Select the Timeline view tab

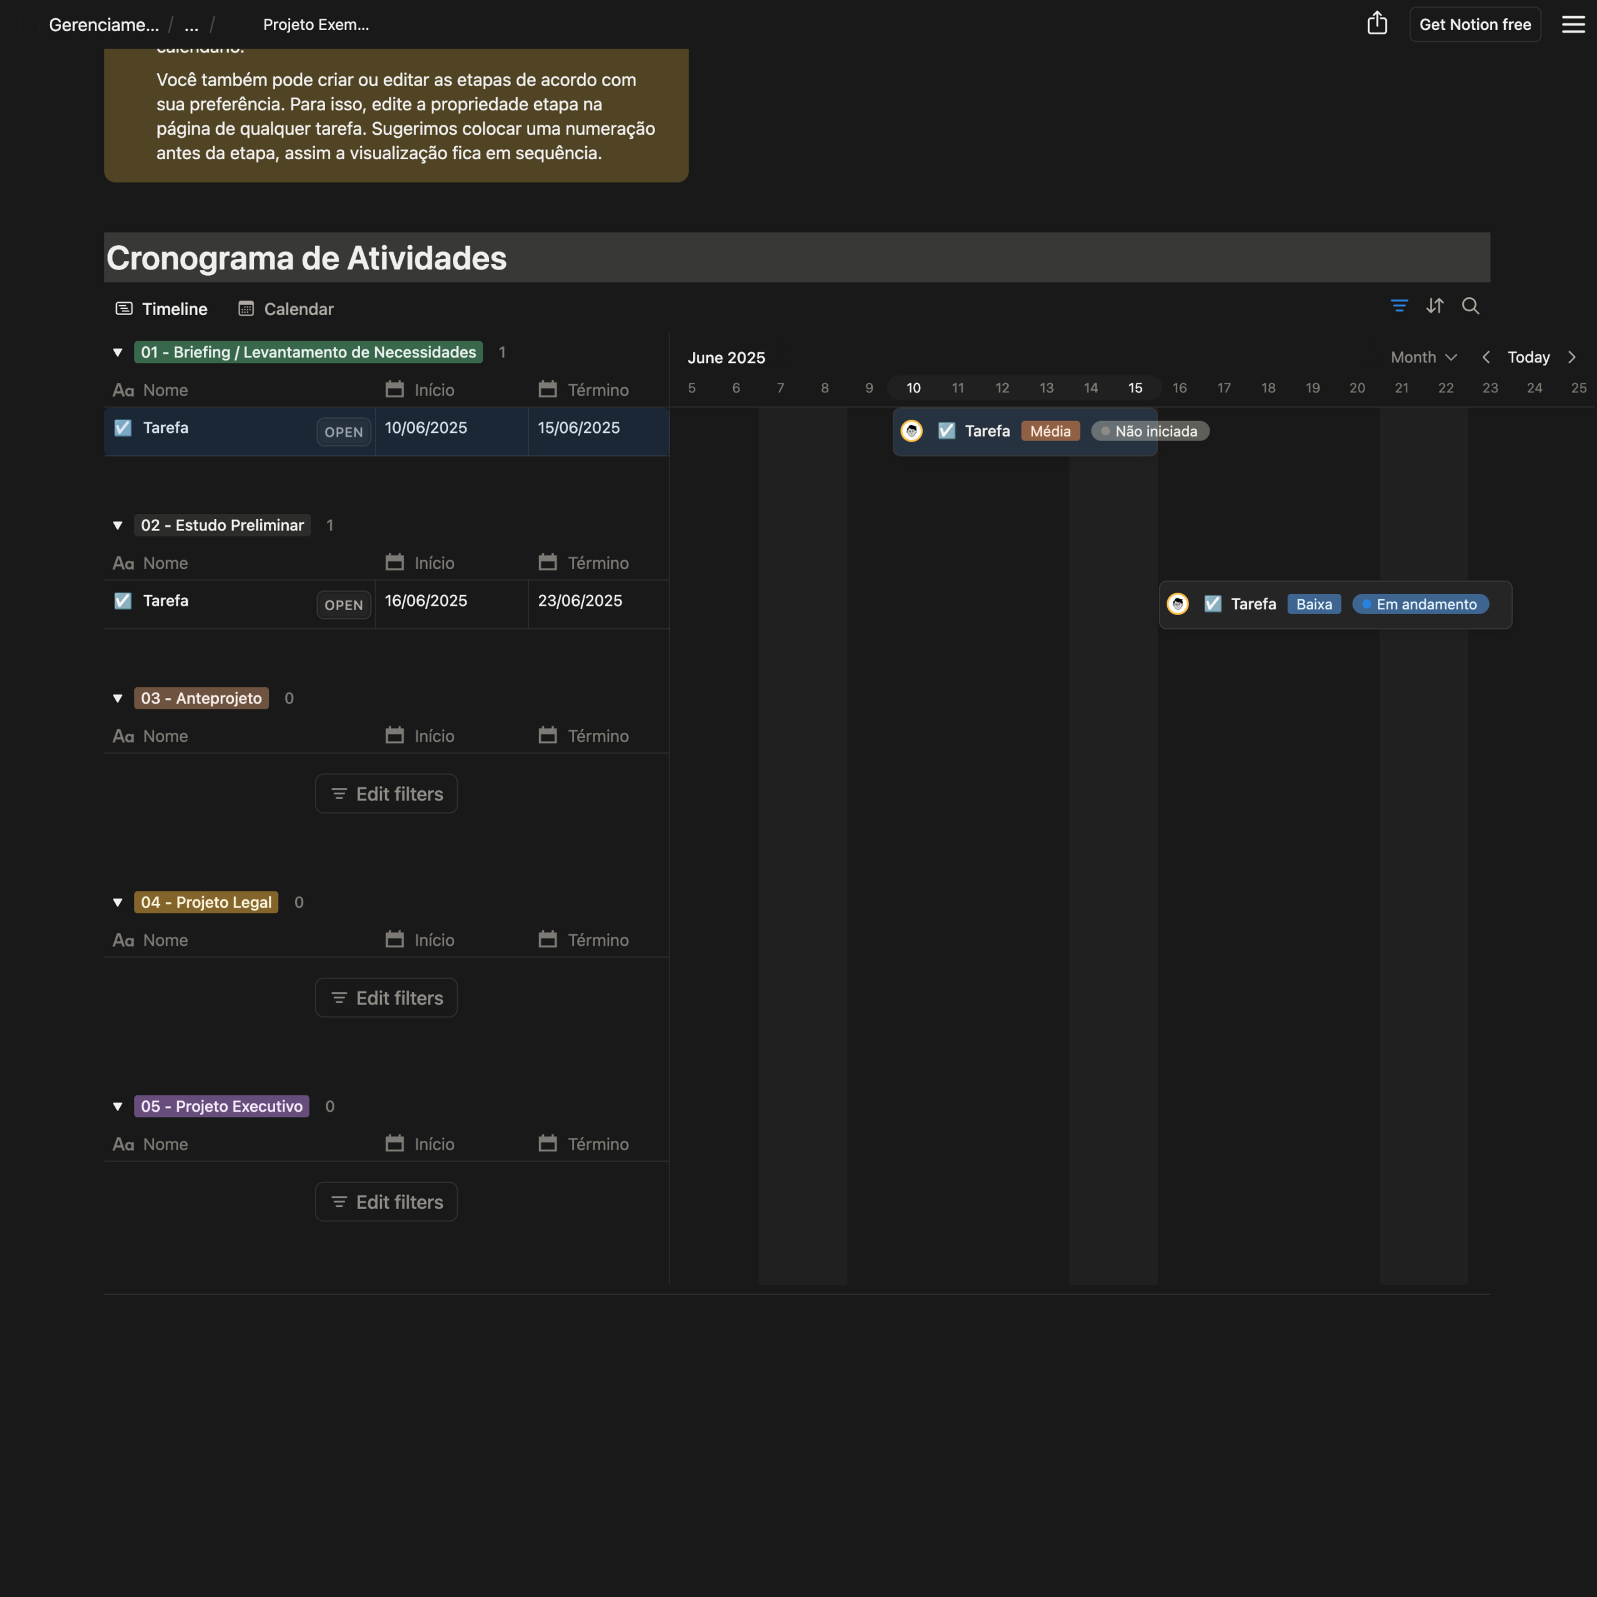161,309
